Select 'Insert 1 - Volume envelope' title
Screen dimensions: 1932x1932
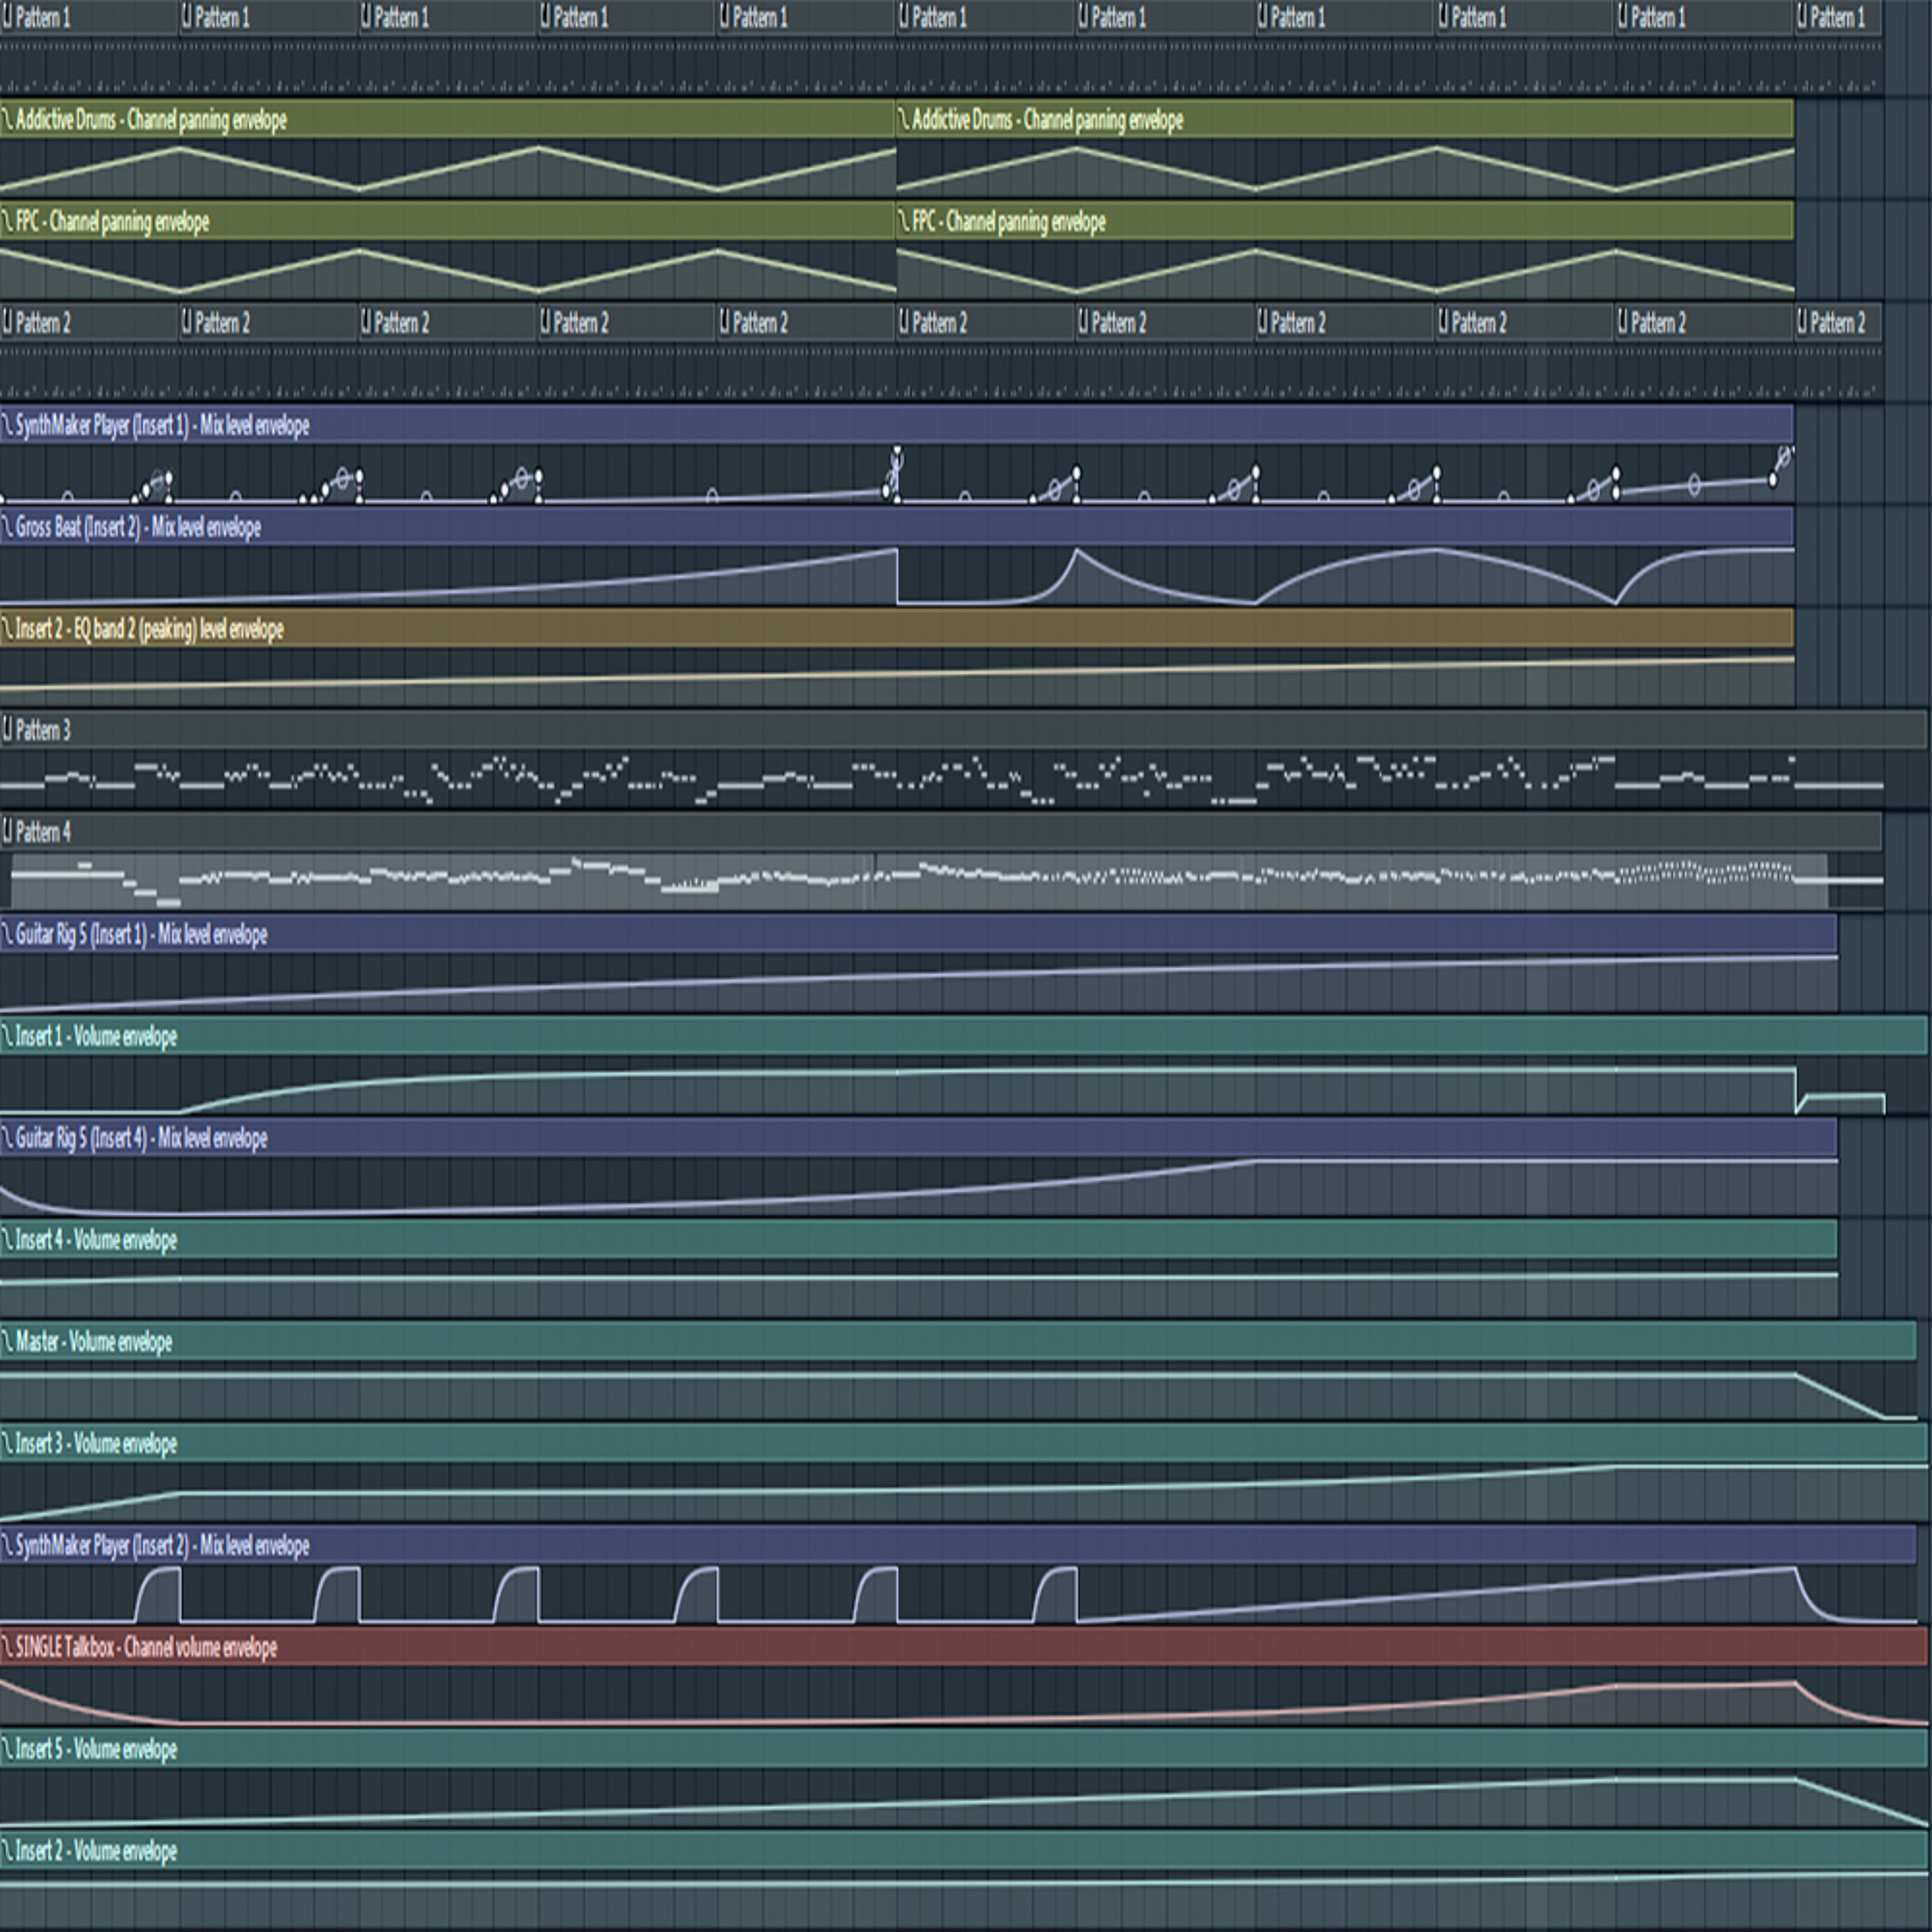[x=96, y=1037]
